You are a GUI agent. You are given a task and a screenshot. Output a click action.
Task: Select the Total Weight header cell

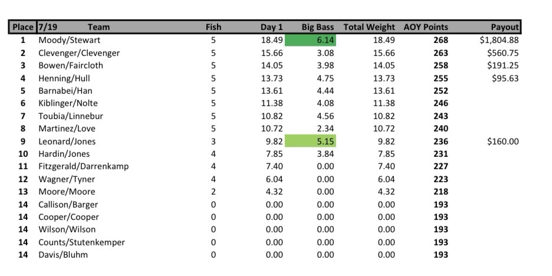(369, 27)
